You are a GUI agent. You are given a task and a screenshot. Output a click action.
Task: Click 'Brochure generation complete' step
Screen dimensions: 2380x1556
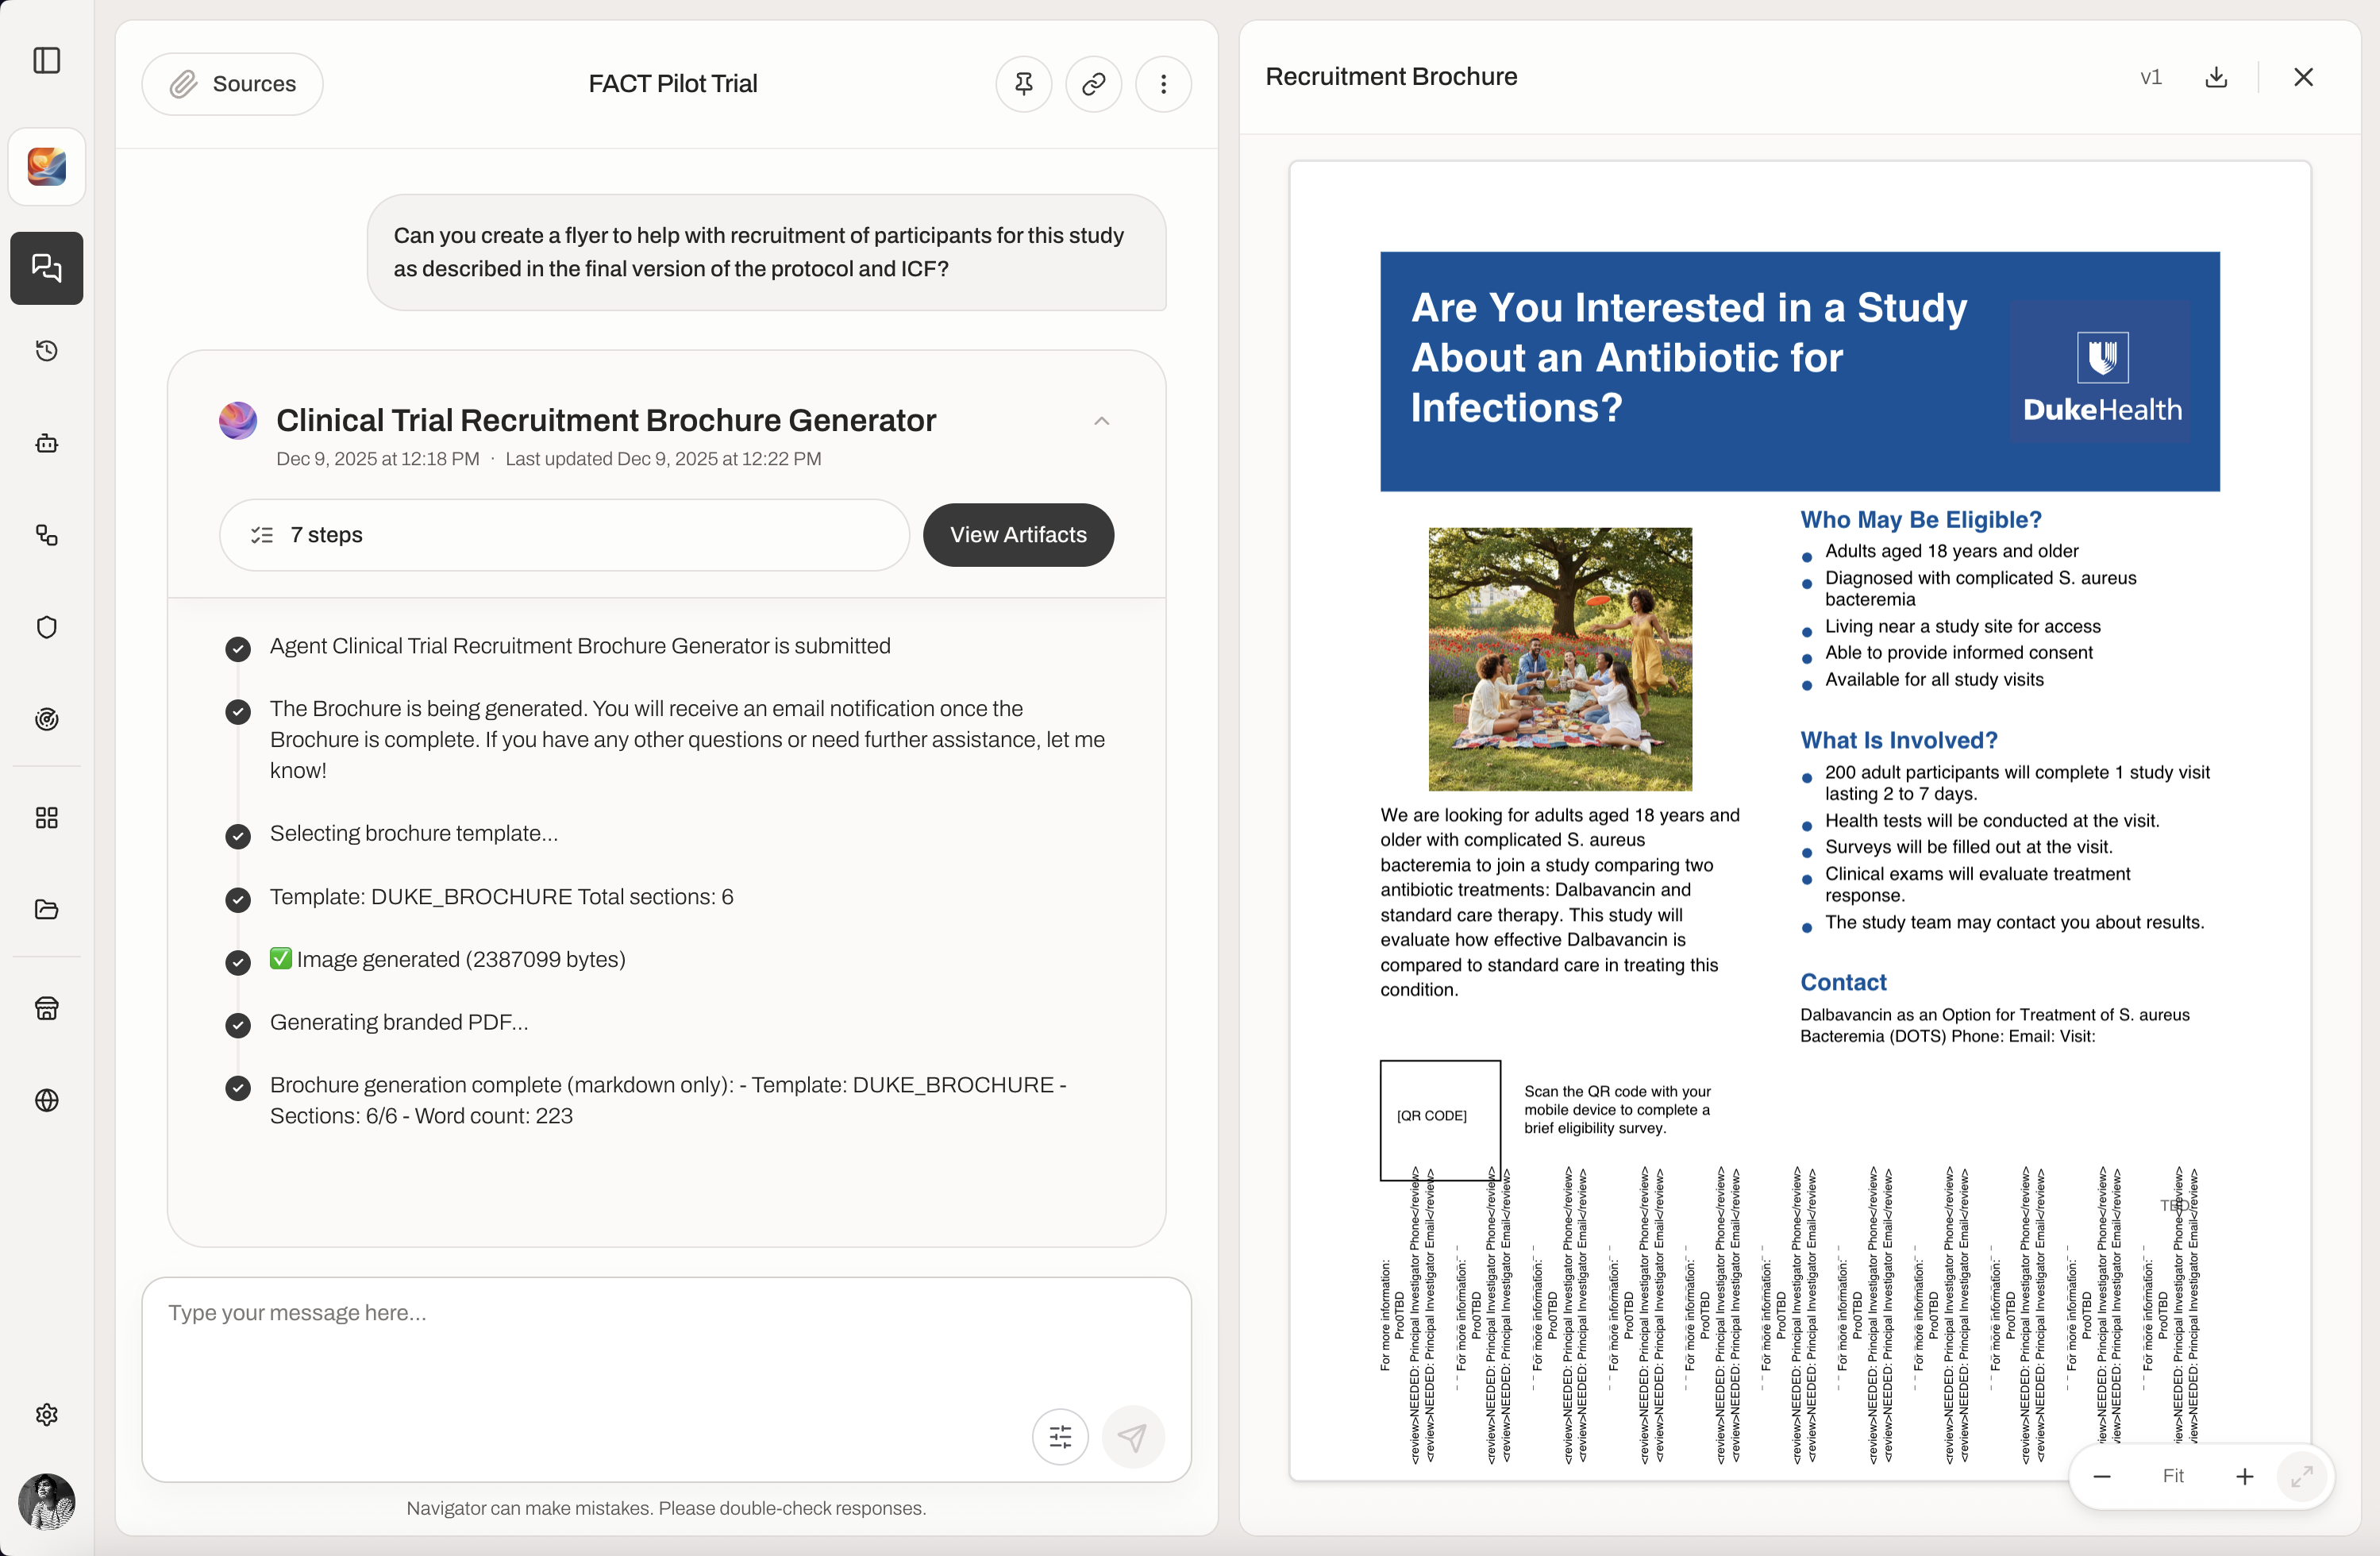[x=668, y=1100]
